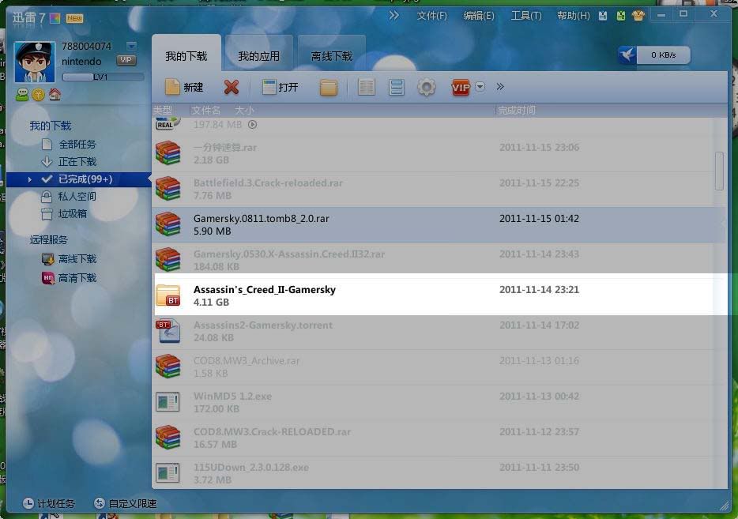This screenshot has height=519, width=738.
Task: Click the T-shirt skin icon in title bar
Action: click(638, 15)
